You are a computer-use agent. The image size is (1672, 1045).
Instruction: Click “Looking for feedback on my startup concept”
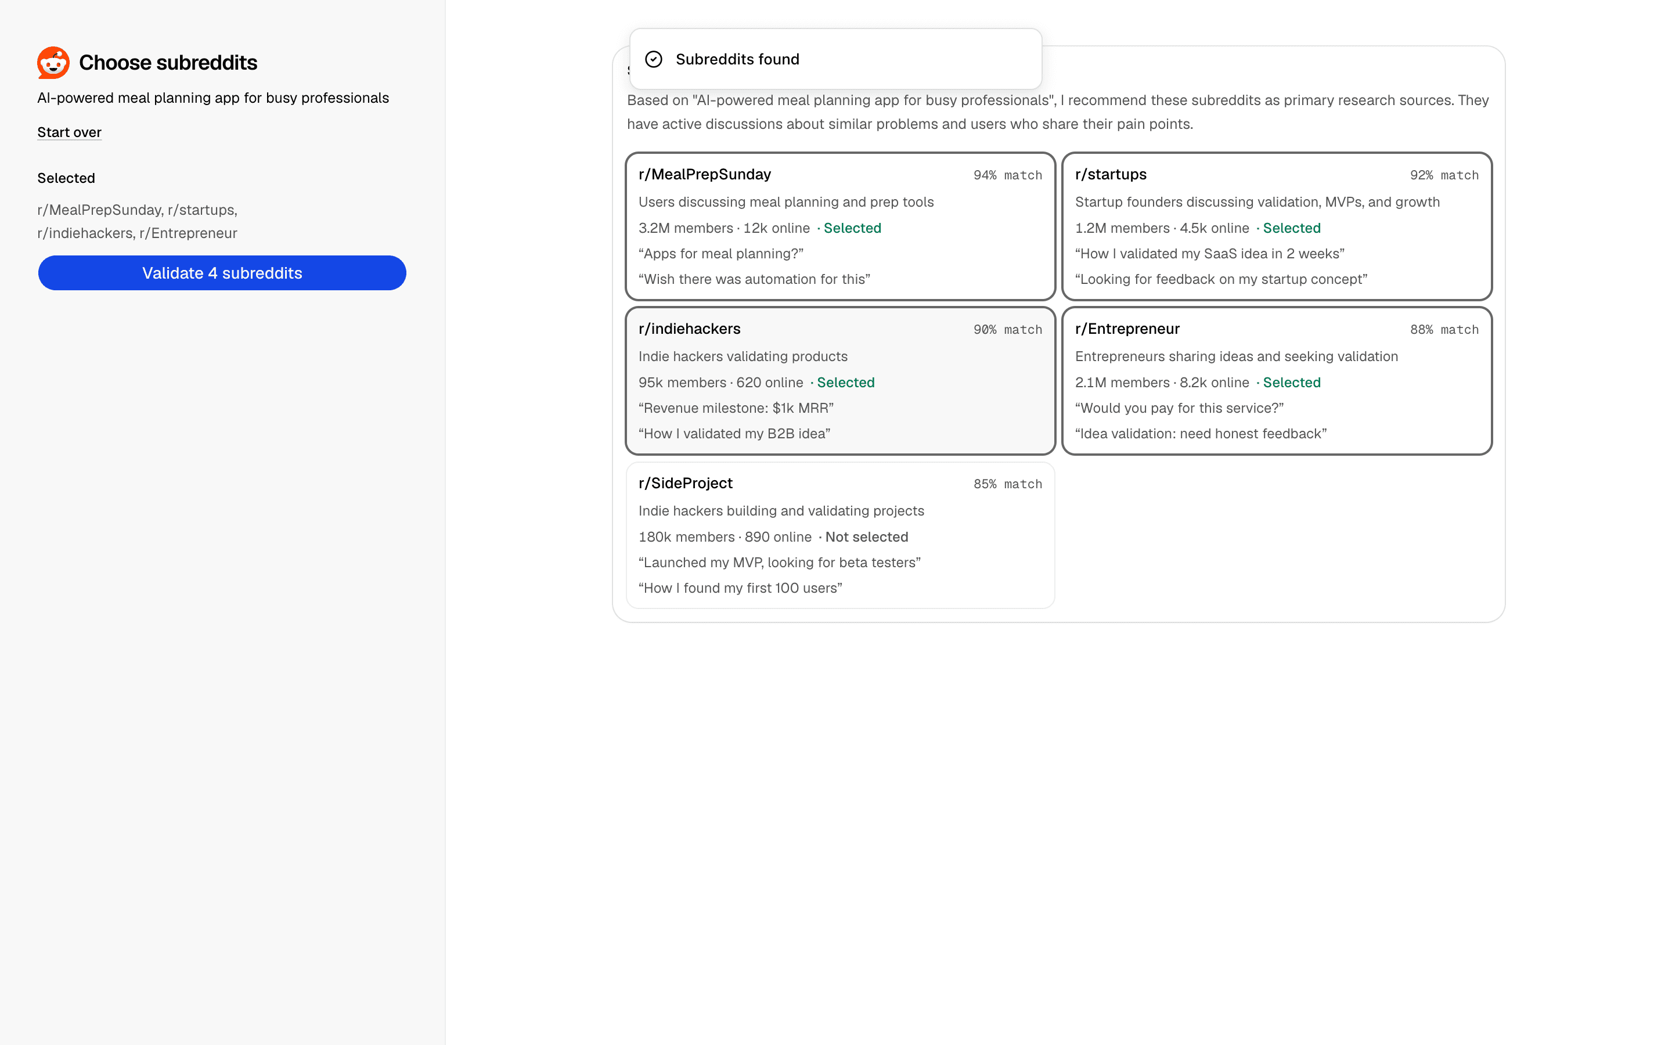pos(1221,279)
